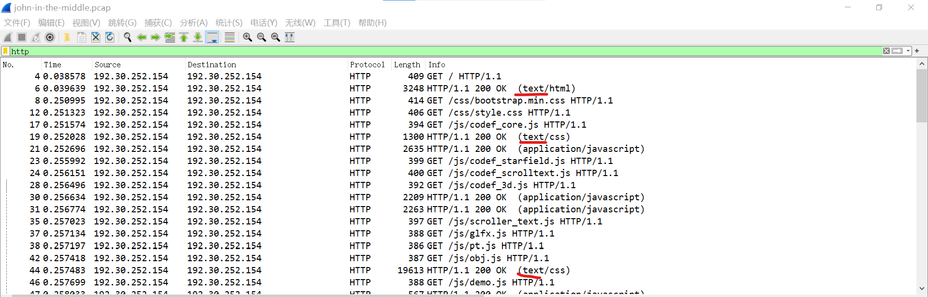The width and height of the screenshot is (928, 297).
Task: Move the packet list down with the scrollbar arrow
Action: (922, 289)
